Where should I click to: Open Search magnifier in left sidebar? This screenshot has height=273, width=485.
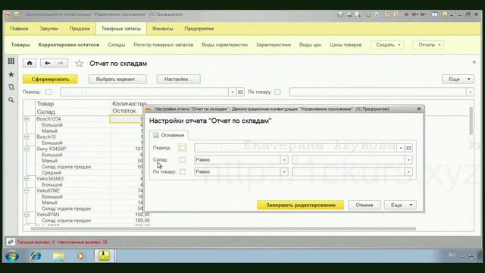click(11, 100)
